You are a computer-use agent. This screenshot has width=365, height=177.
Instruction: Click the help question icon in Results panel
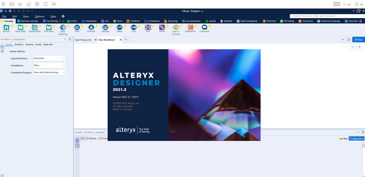click(77, 146)
